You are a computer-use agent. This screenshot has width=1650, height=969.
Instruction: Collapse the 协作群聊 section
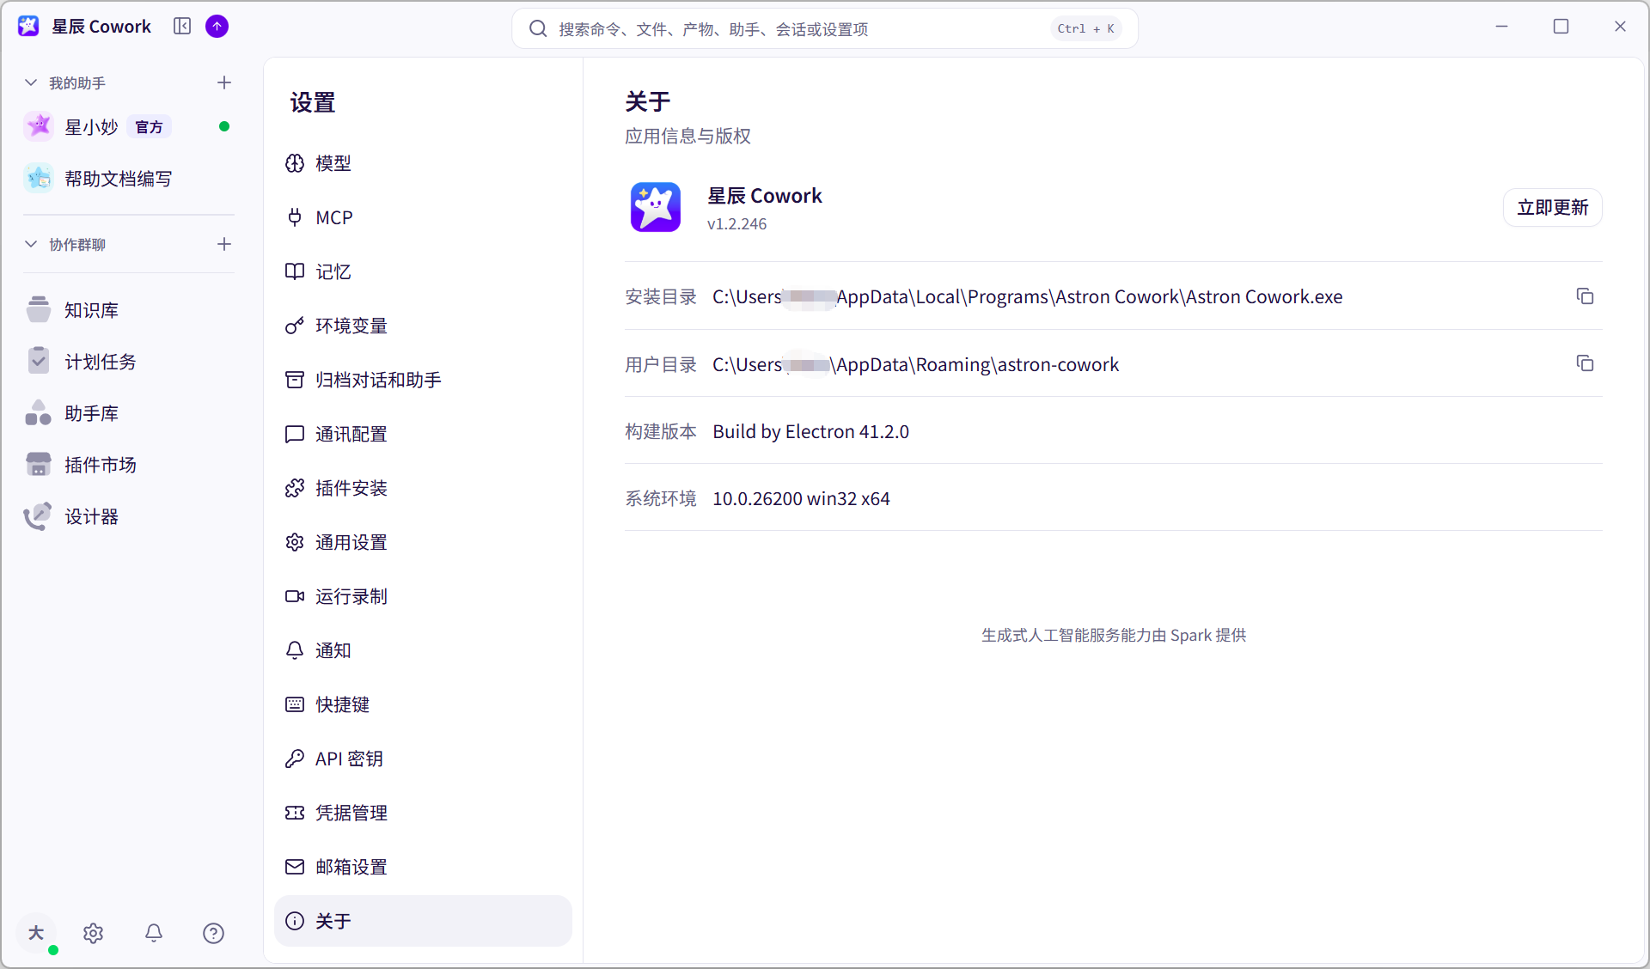click(x=31, y=244)
